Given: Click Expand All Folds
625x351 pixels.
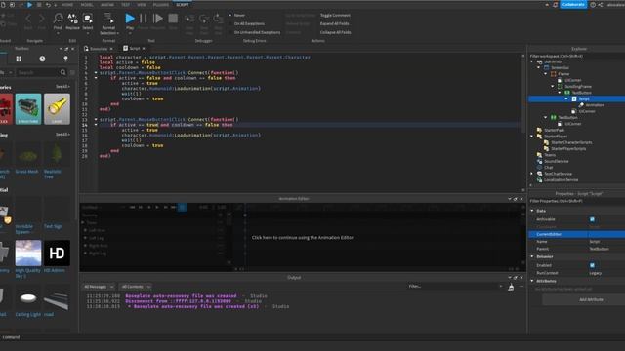Looking at the screenshot, I should [334, 23].
